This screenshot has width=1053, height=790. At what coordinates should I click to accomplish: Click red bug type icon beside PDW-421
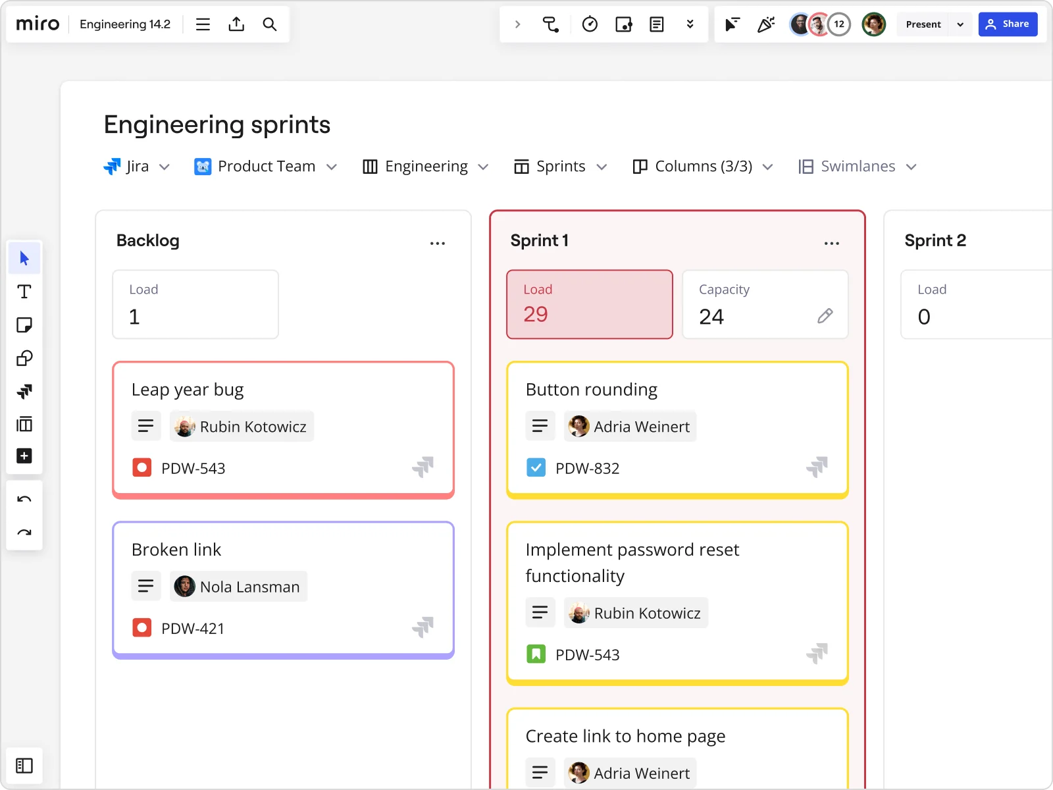coord(142,627)
